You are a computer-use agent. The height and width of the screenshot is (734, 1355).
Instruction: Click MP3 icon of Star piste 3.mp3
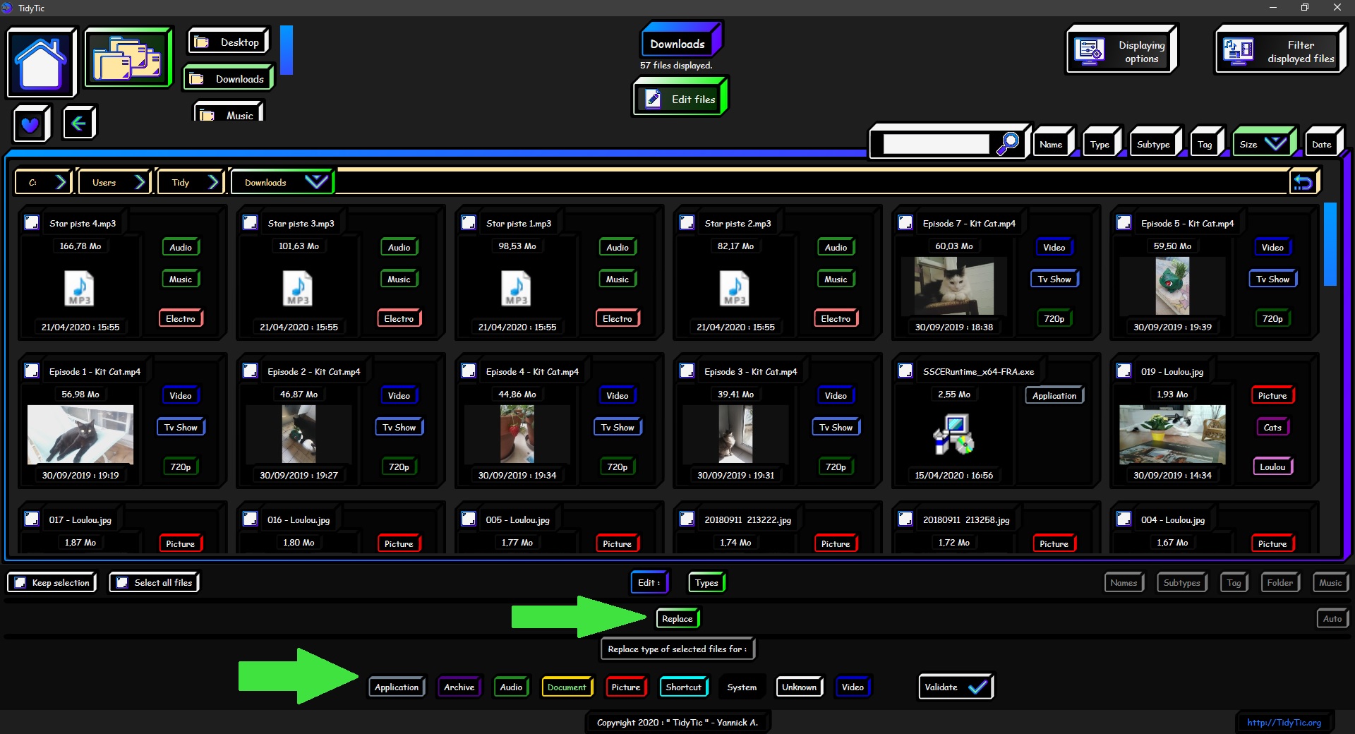click(298, 289)
